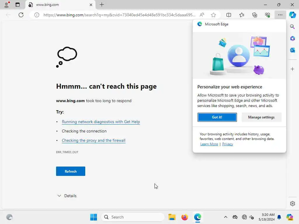
Task: Open the notification bell icon
Action: click(x=279, y=217)
